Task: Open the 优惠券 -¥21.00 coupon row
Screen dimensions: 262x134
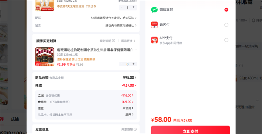Action: coord(127,102)
